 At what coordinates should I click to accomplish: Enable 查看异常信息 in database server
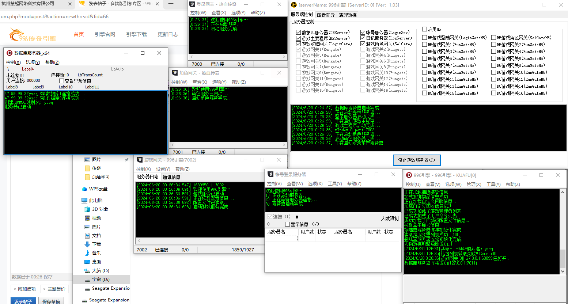[x=61, y=81]
